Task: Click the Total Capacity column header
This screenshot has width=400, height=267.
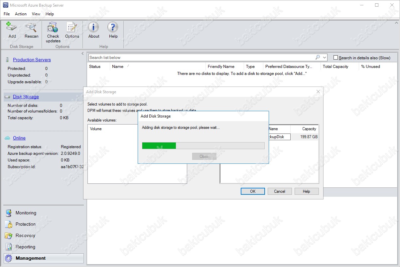Action: point(339,67)
